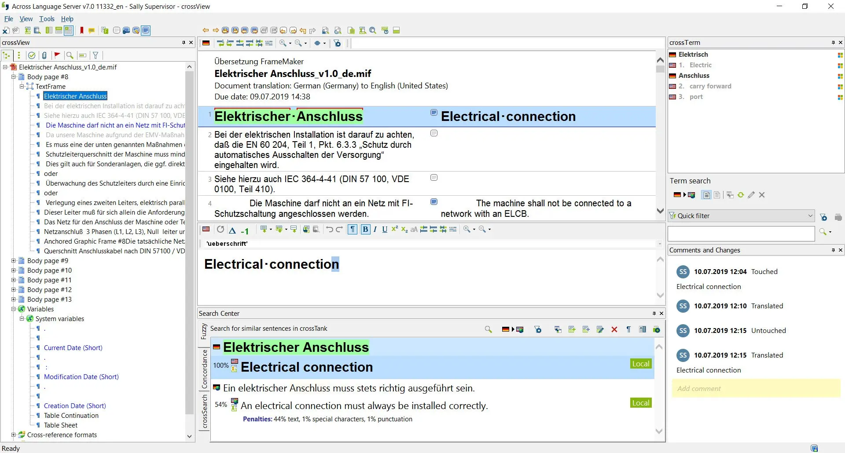Viewport: 845px width, 453px height.
Task: Click the paperclip attachment icon in crossView
Action: pyautogui.click(x=44, y=55)
